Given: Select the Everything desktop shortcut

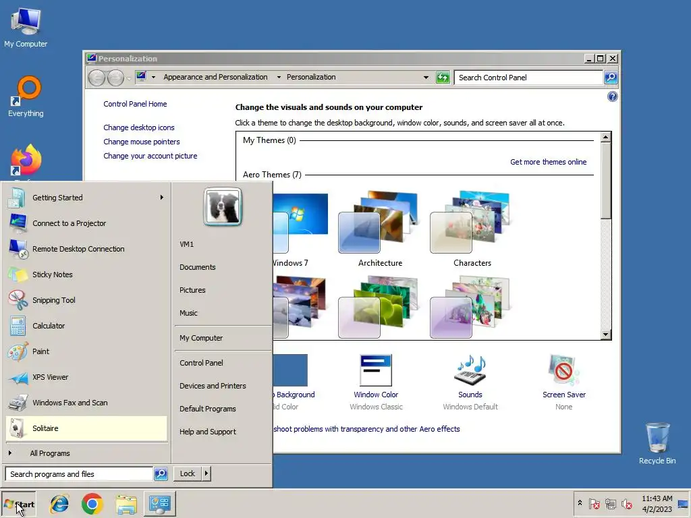Looking at the screenshot, I should pyautogui.click(x=26, y=97).
